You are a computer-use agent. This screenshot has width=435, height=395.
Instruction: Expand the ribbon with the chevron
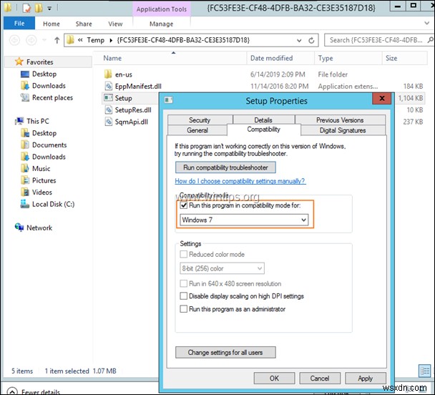pyautogui.click(x=427, y=23)
